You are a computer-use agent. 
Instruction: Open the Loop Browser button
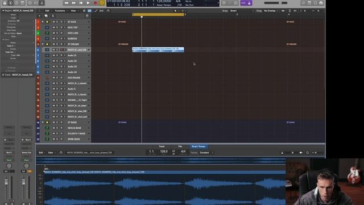[315, 3]
